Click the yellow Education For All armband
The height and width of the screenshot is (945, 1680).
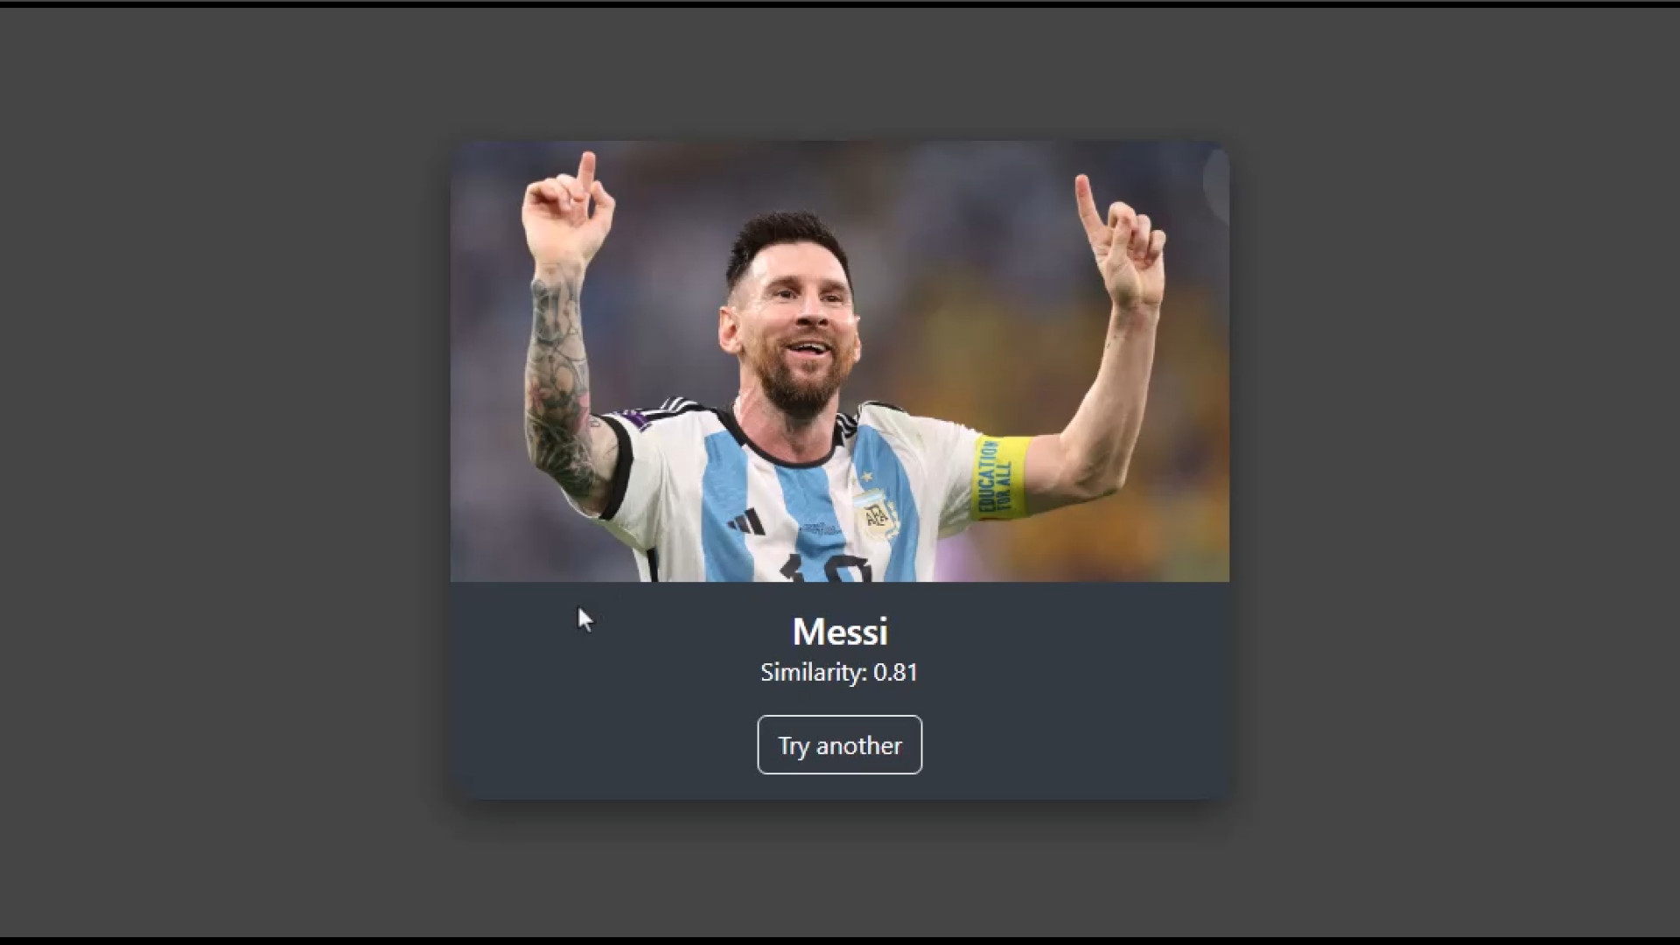pyautogui.click(x=1000, y=477)
